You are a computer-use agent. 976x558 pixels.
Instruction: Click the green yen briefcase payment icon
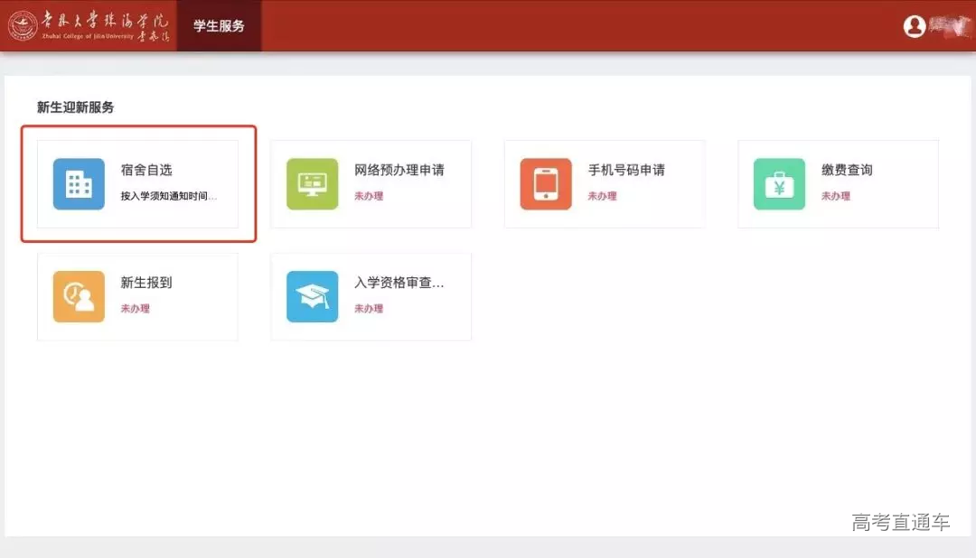[x=779, y=184]
